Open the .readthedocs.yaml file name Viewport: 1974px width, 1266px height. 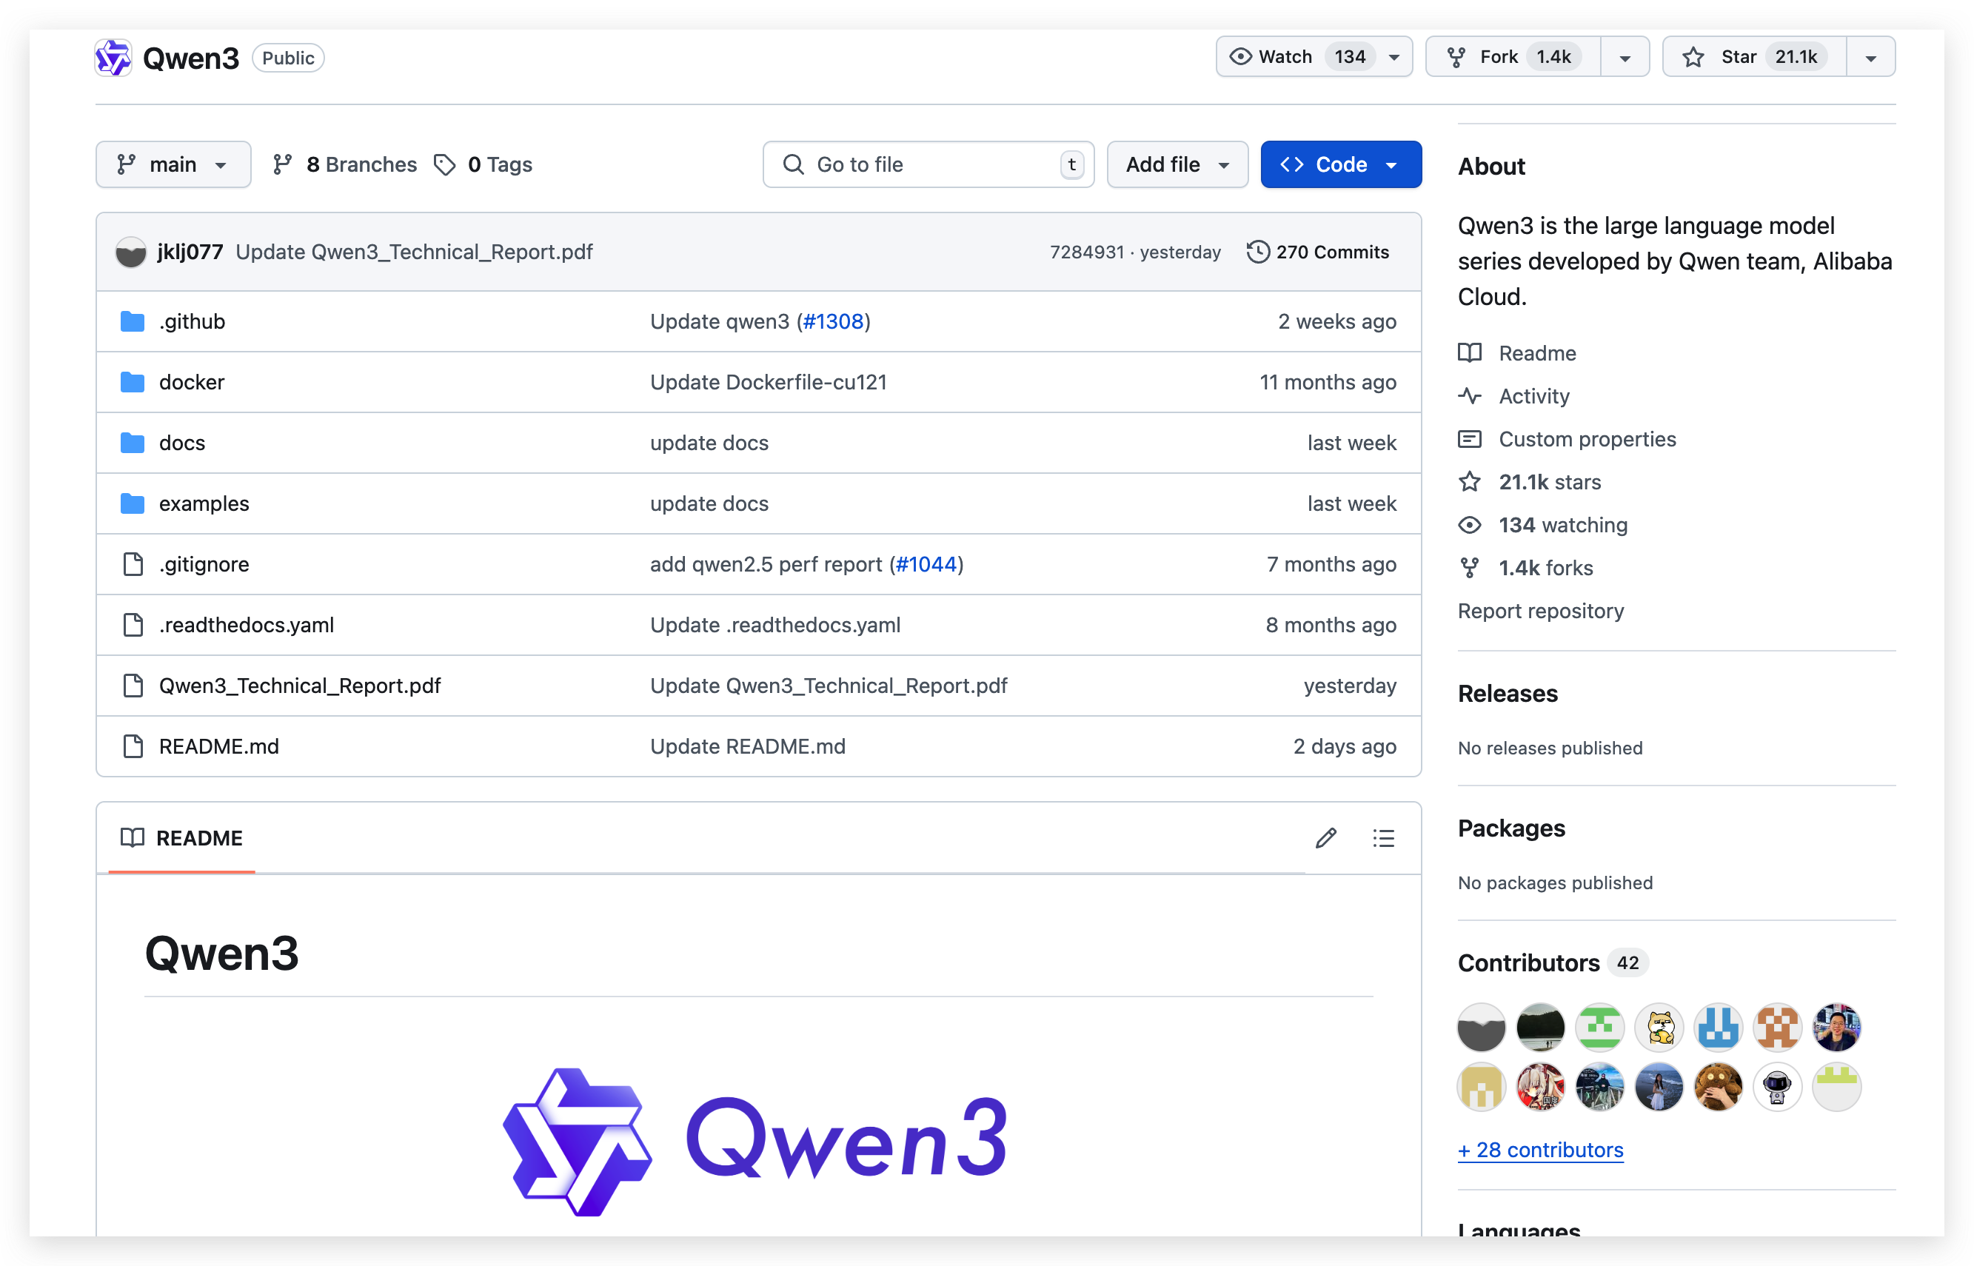(247, 626)
